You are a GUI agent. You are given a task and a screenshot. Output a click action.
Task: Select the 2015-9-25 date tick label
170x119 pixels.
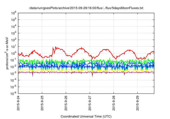coord(42,104)
